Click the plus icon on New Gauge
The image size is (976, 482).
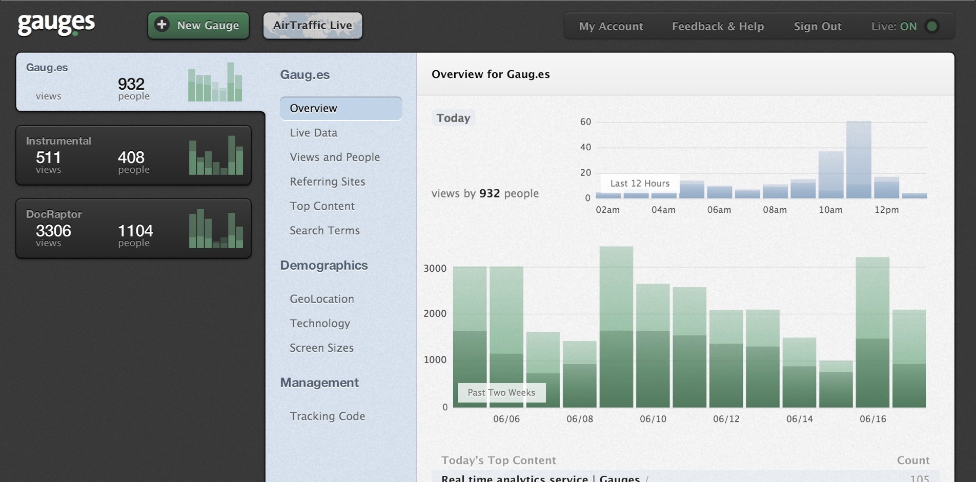(x=162, y=25)
